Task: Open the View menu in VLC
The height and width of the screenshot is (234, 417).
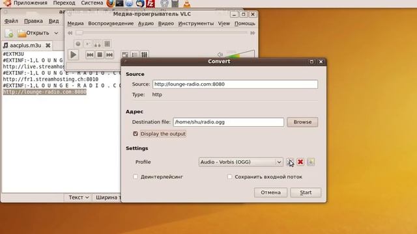Action: 224,23
